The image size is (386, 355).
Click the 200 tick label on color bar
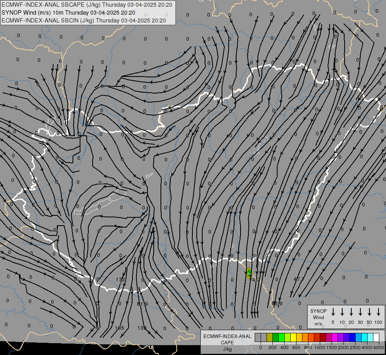tap(272, 348)
